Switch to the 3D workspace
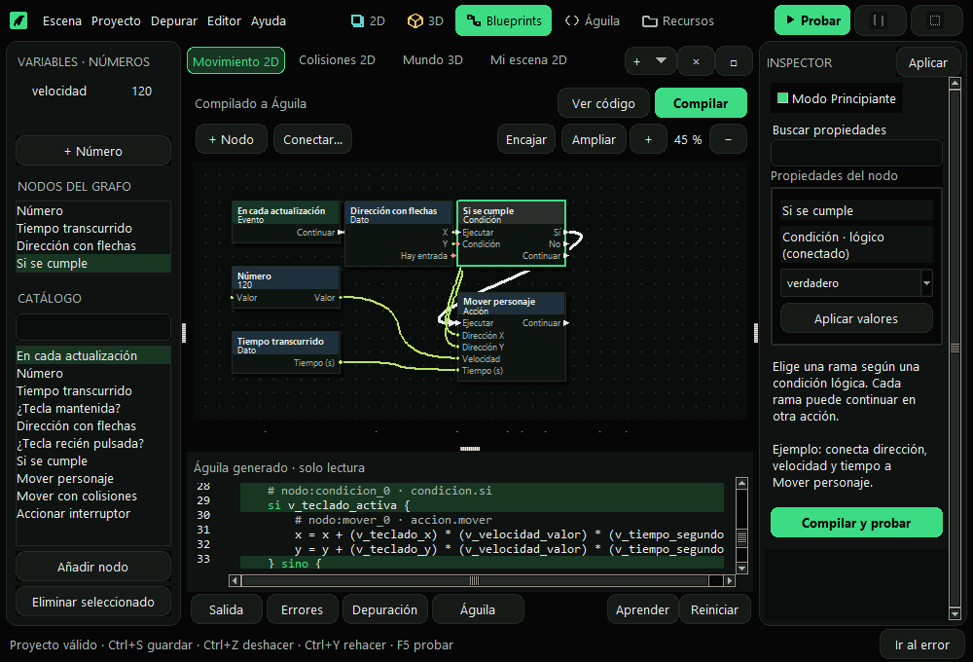973x662 pixels. point(425,20)
